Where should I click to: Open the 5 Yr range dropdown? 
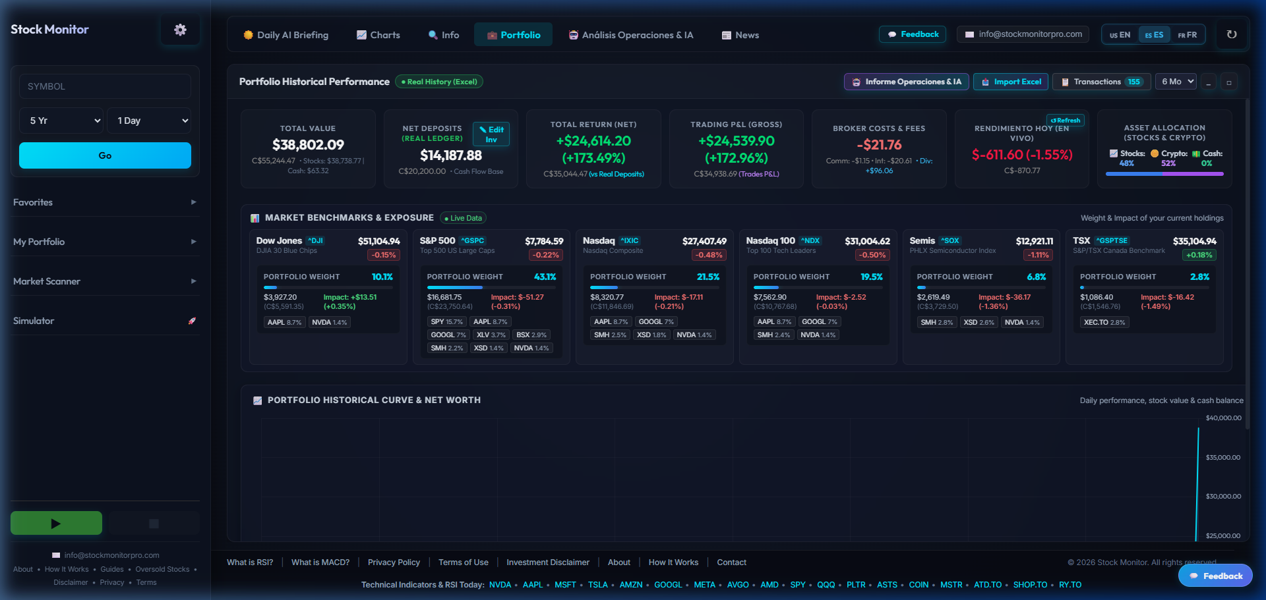tap(61, 121)
